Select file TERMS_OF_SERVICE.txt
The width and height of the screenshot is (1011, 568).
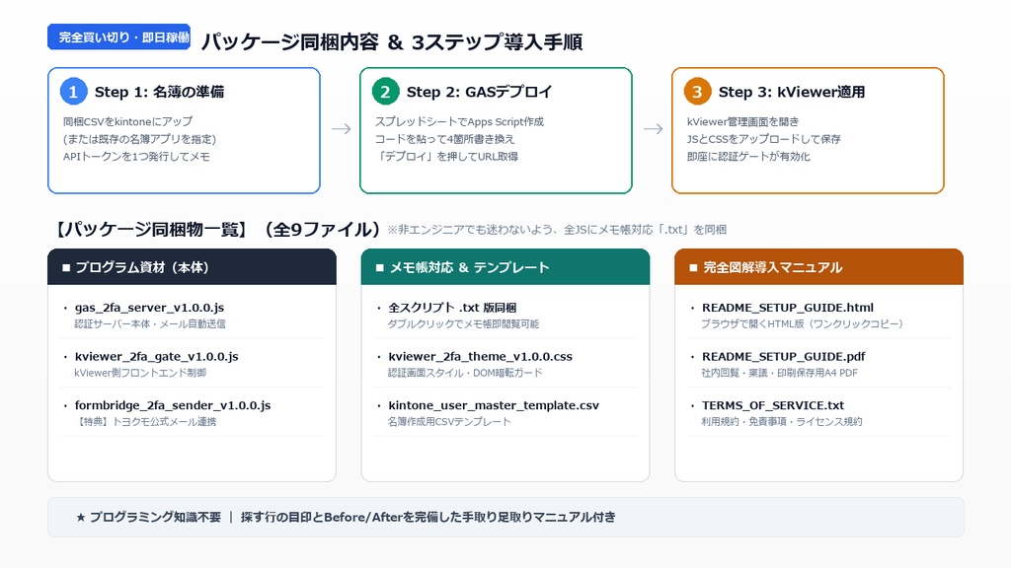click(773, 405)
